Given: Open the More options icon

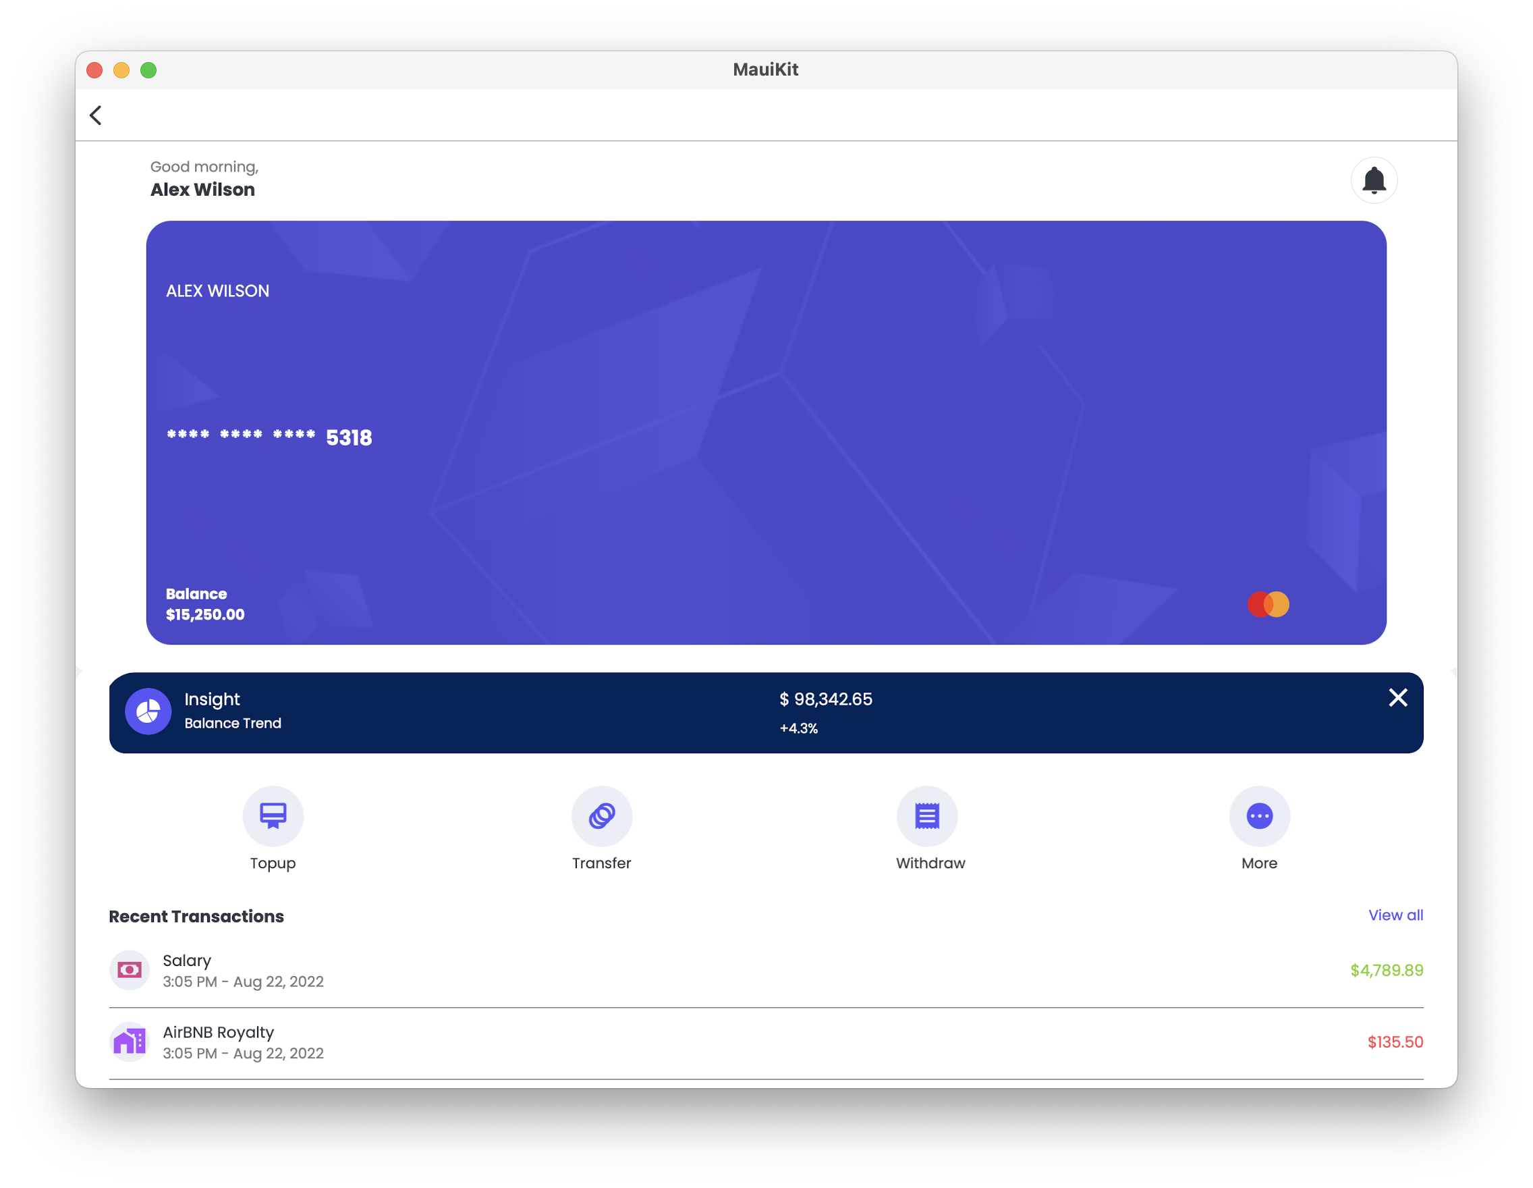Looking at the screenshot, I should (x=1259, y=816).
